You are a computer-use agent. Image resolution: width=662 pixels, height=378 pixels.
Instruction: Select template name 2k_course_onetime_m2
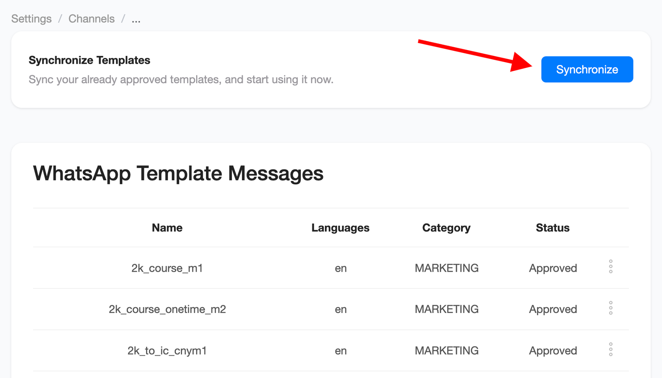pos(167,309)
